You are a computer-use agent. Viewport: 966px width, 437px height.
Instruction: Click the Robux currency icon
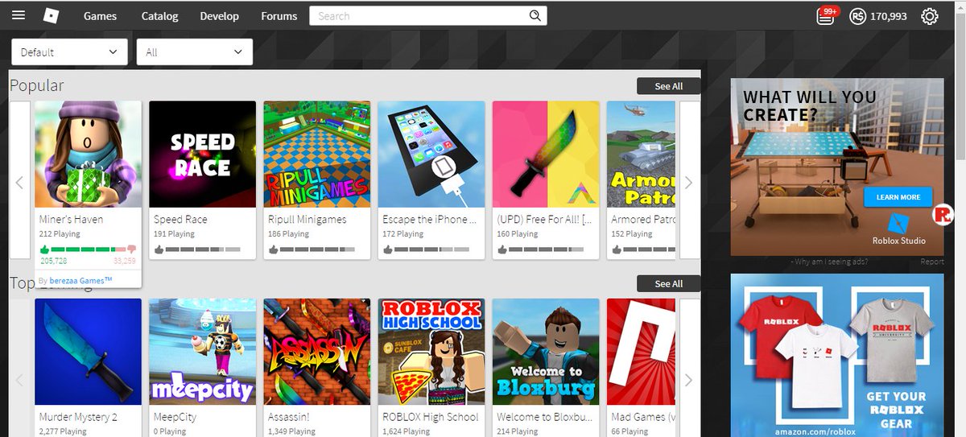[858, 16]
